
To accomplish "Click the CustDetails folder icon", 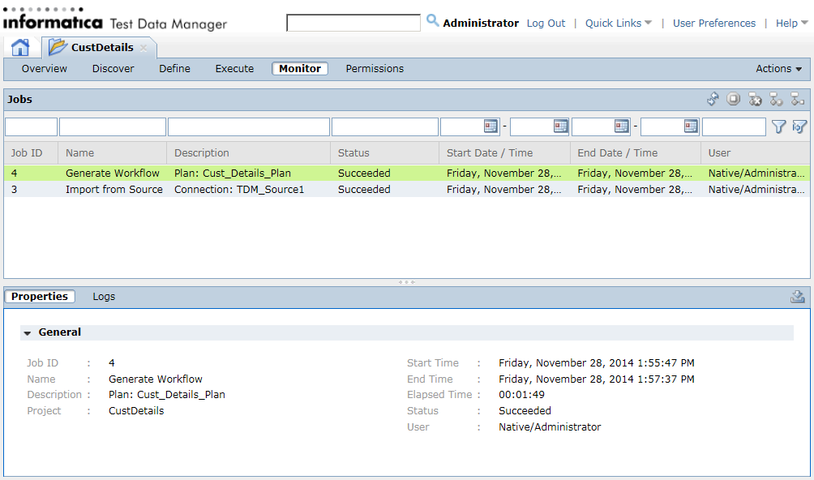I will [58, 47].
